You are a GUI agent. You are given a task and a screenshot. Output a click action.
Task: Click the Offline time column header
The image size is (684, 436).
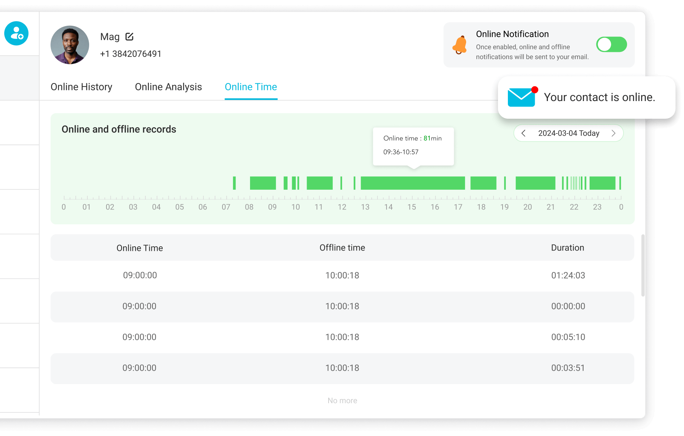pos(342,248)
